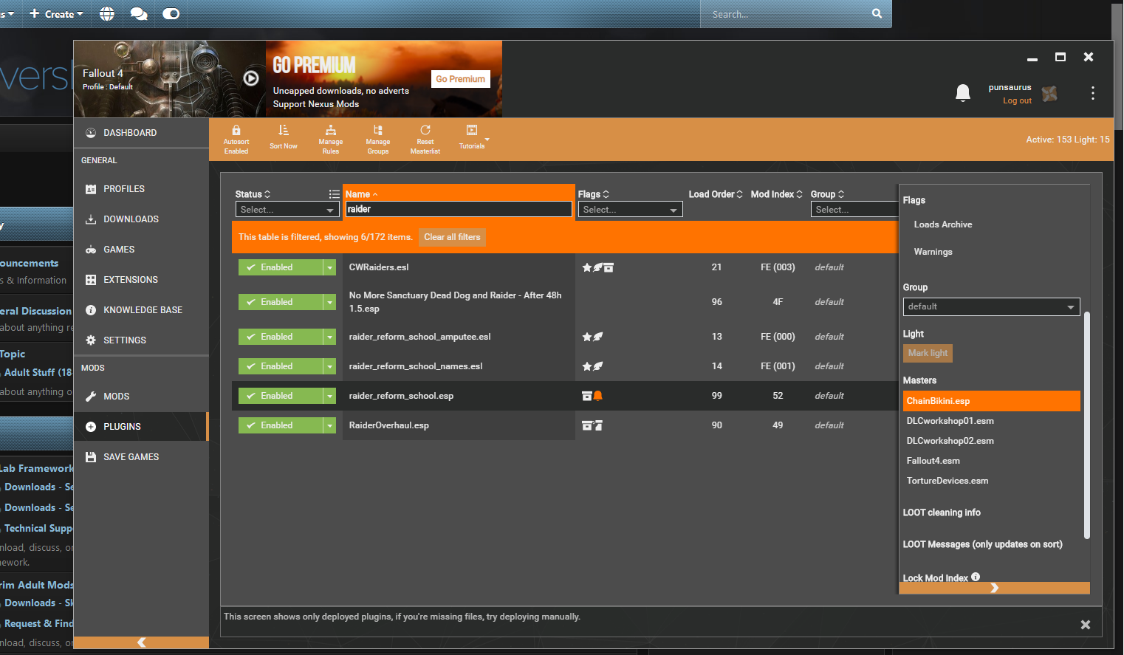Open the Knowledge Base

(x=141, y=310)
